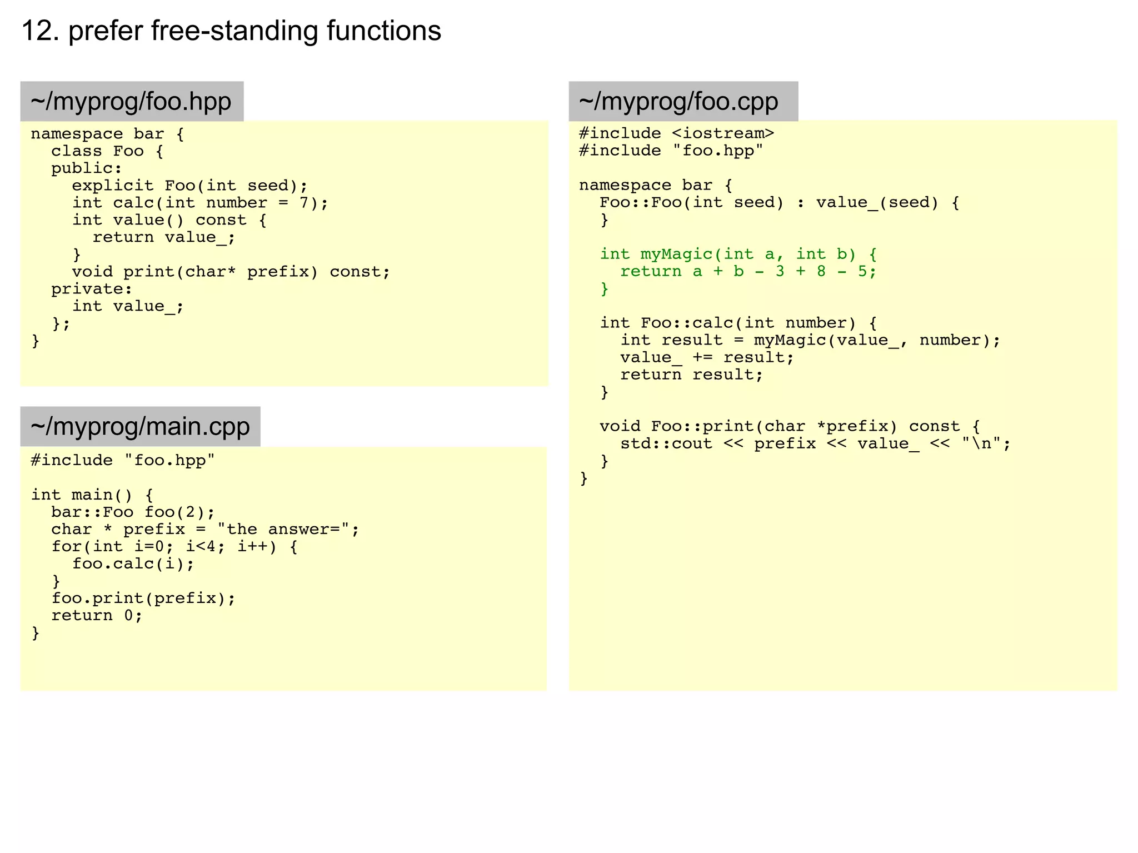
Task: Click the 'explicit Foo(int seed);' line
Action: [x=189, y=186]
